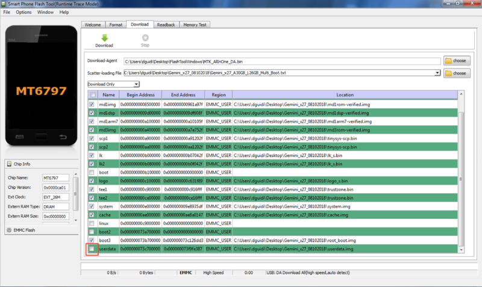Expand the Scatter-loading File path dropdown
Screen dimensions: 482x287
[x=437, y=73]
